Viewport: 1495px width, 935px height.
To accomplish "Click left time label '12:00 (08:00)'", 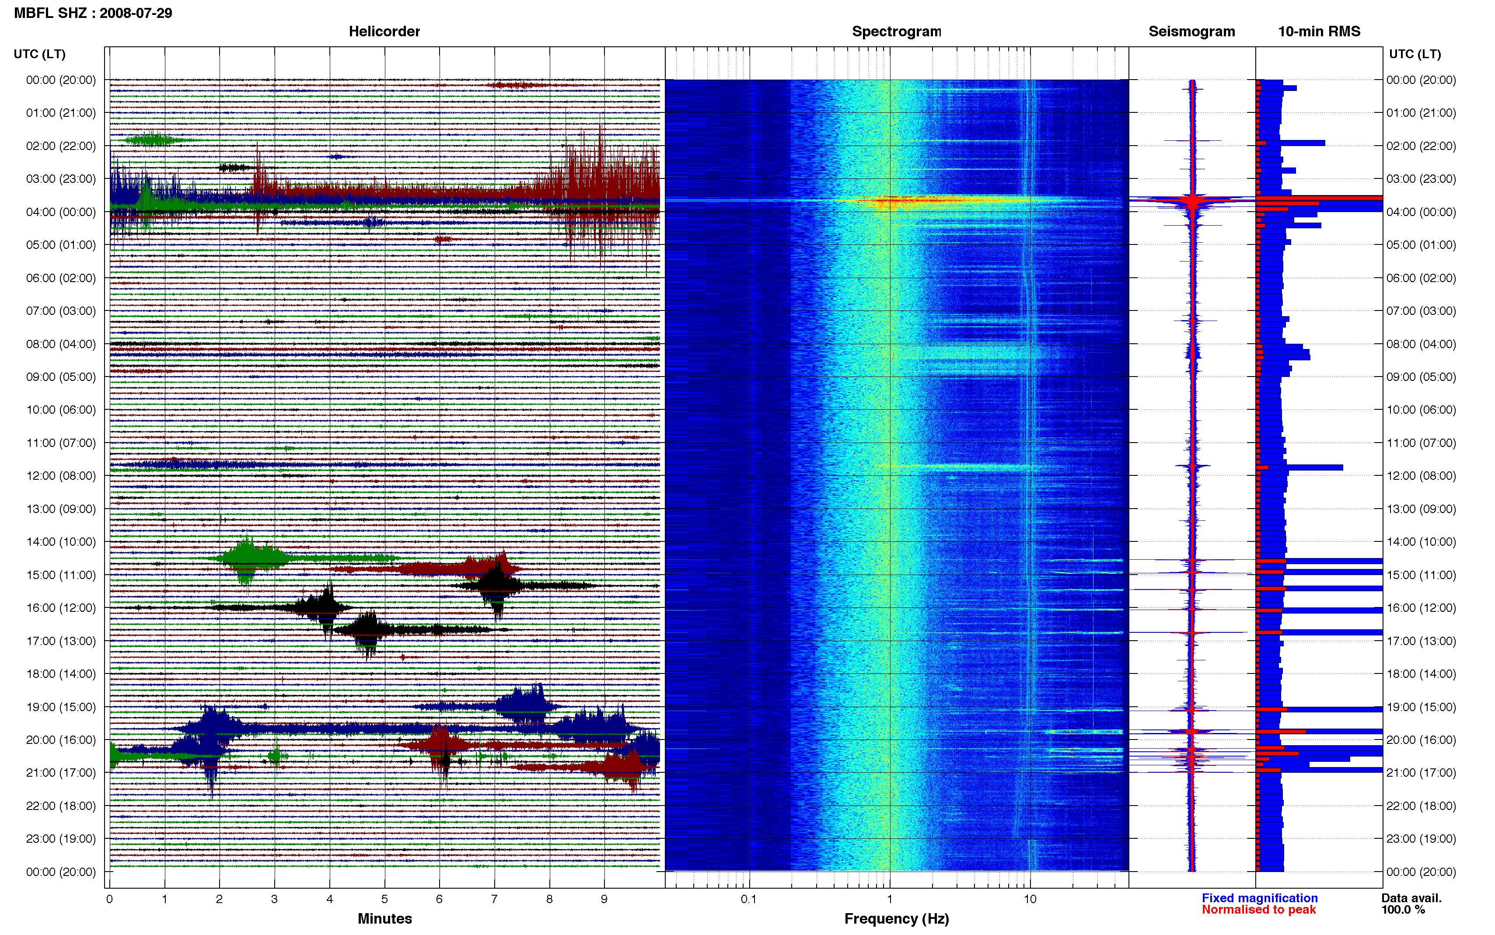I will click(61, 476).
